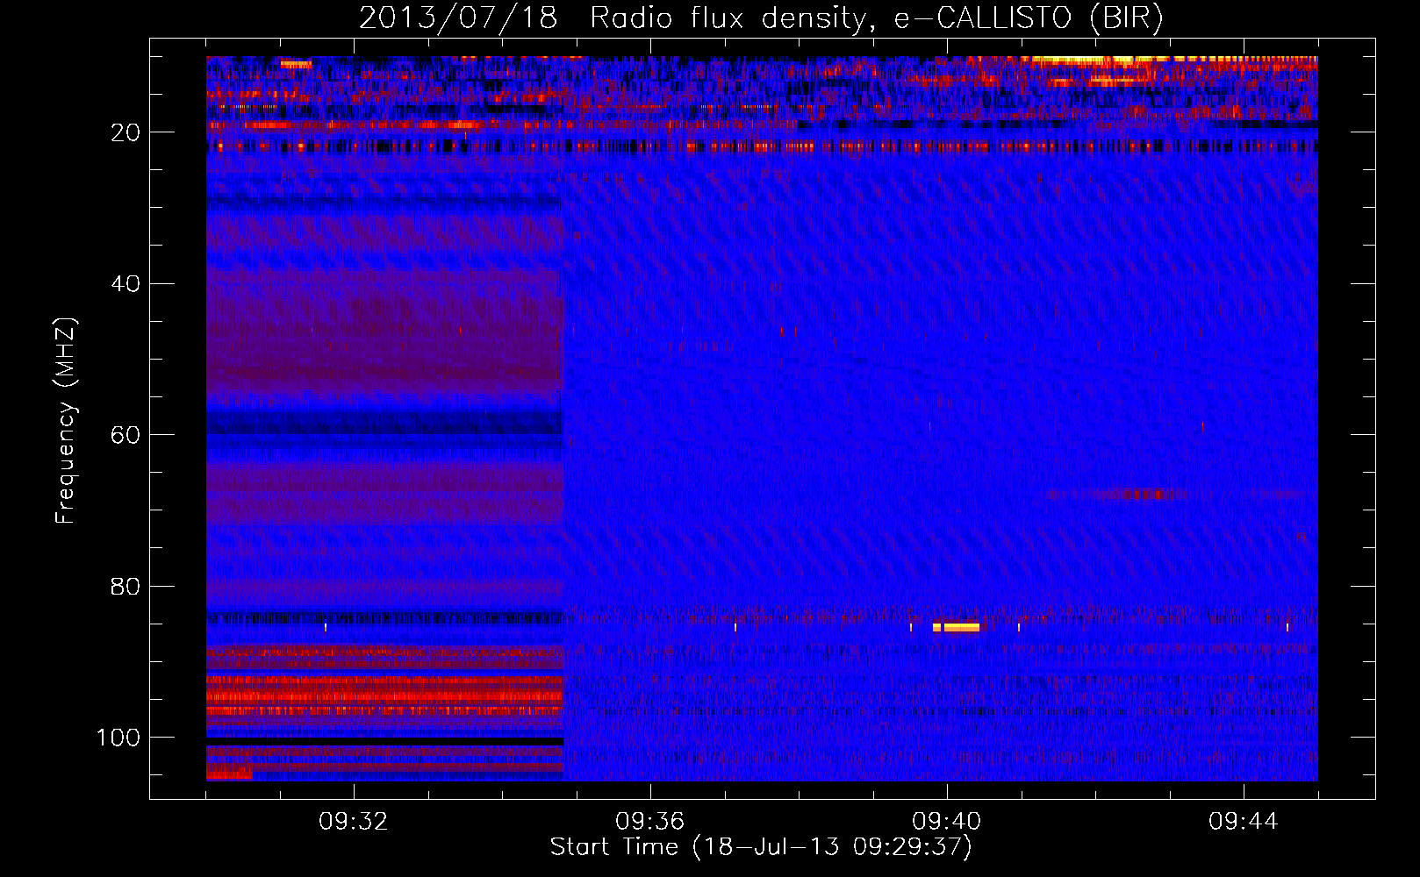Click the date '2013/07/18' in the title

(x=458, y=18)
